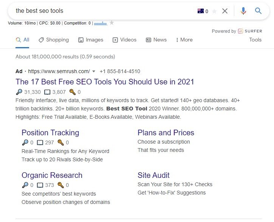Click 'Scan Your Site for 130+ Checks' text
Screen dimensions: 274x222
pos(175,184)
